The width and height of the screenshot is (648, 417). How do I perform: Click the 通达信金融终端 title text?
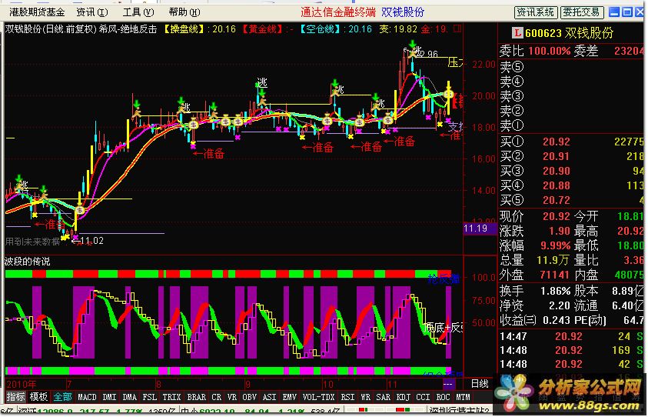click(x=337, y=12)
